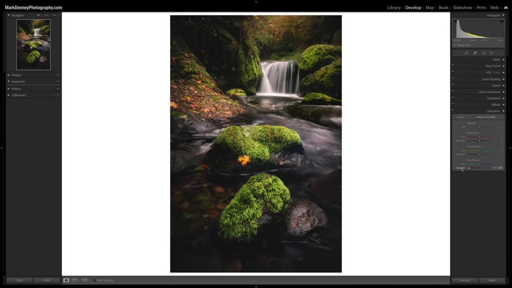Image resolution: width=512 pixels, height=288 pixels.
Task: Switch to the Slideshow module
Action: (463, 8)
